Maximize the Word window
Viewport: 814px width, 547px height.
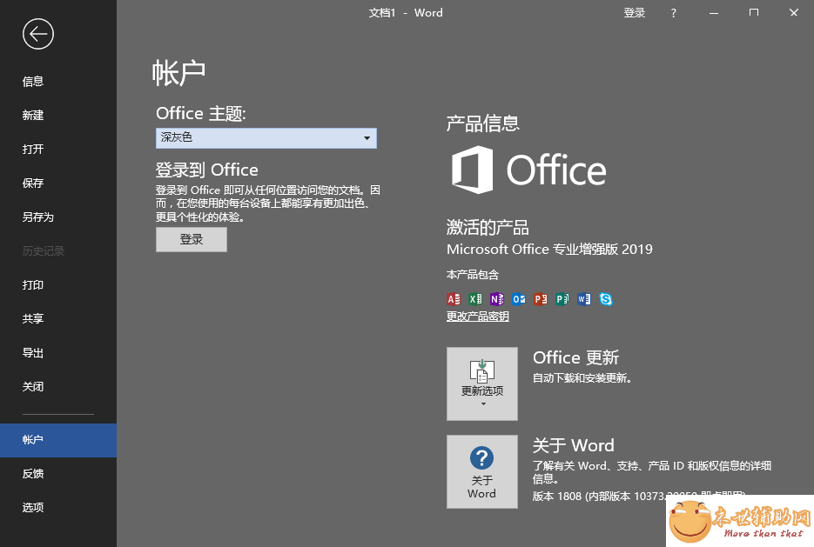pyautogui.click(x=754, y=13)
